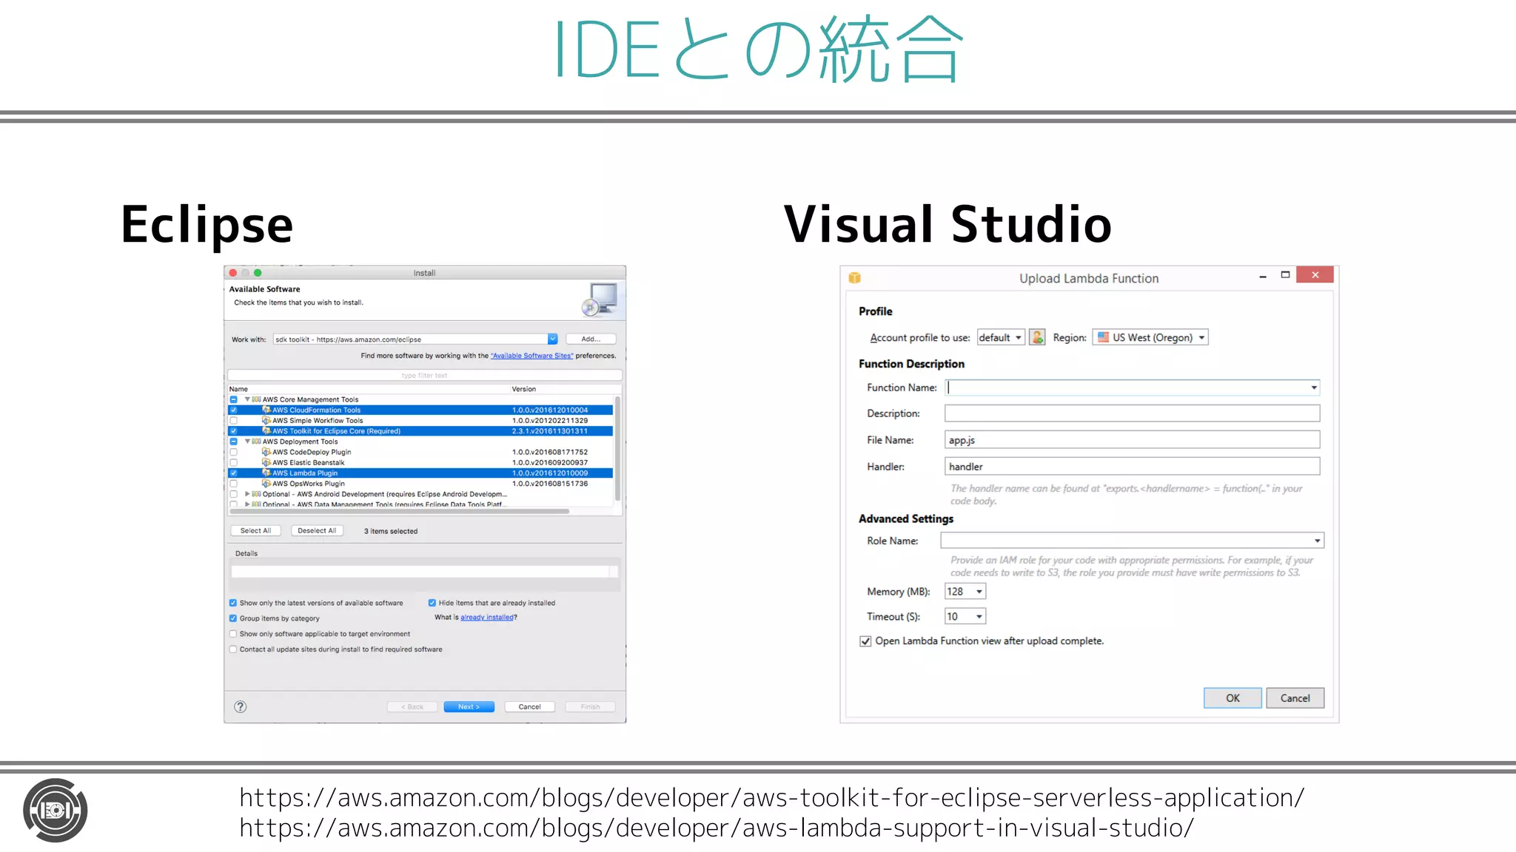Viewport: 1516px width, 852px height.
Task: Click the 'Select All' button
Action: [255, 530]
